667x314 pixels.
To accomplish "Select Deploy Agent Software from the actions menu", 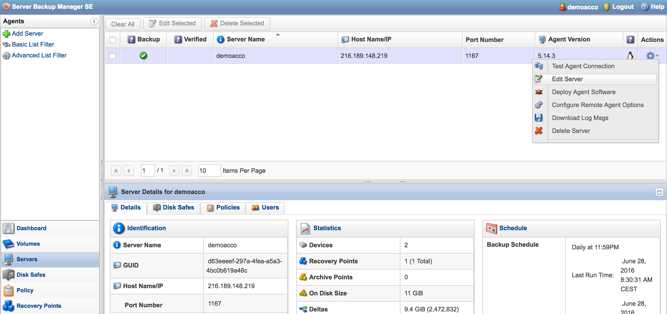I will (583, 92).
